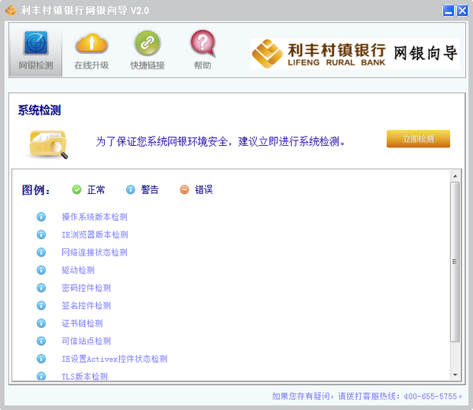Click the green 正常 legend icon

tap(76, 189)
